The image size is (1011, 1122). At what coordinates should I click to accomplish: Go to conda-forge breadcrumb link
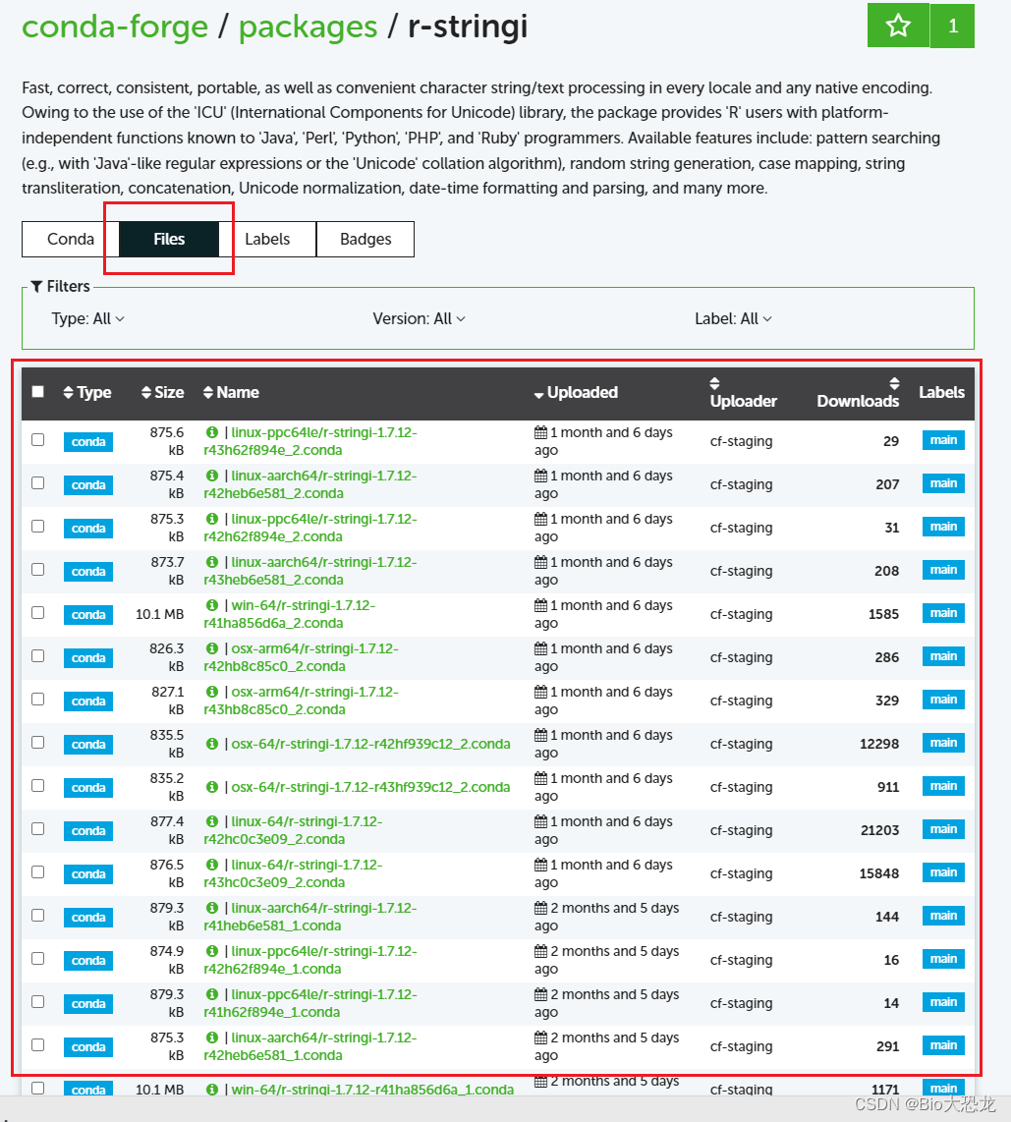click(115, 27)
